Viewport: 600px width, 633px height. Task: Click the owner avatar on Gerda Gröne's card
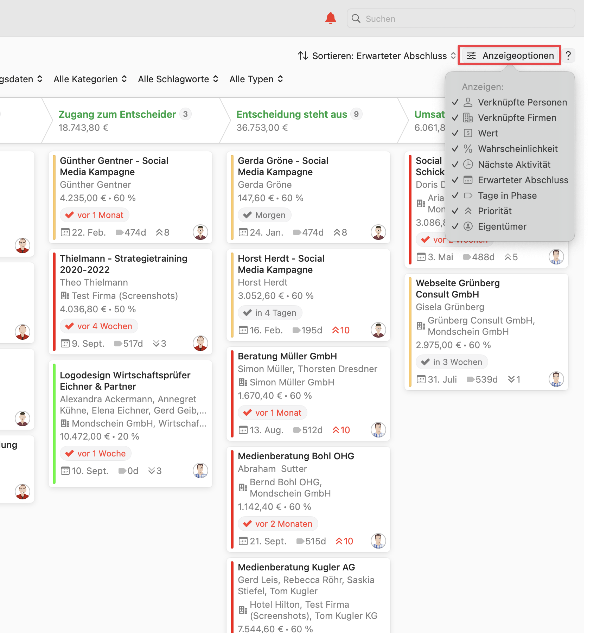click(378, 232)
